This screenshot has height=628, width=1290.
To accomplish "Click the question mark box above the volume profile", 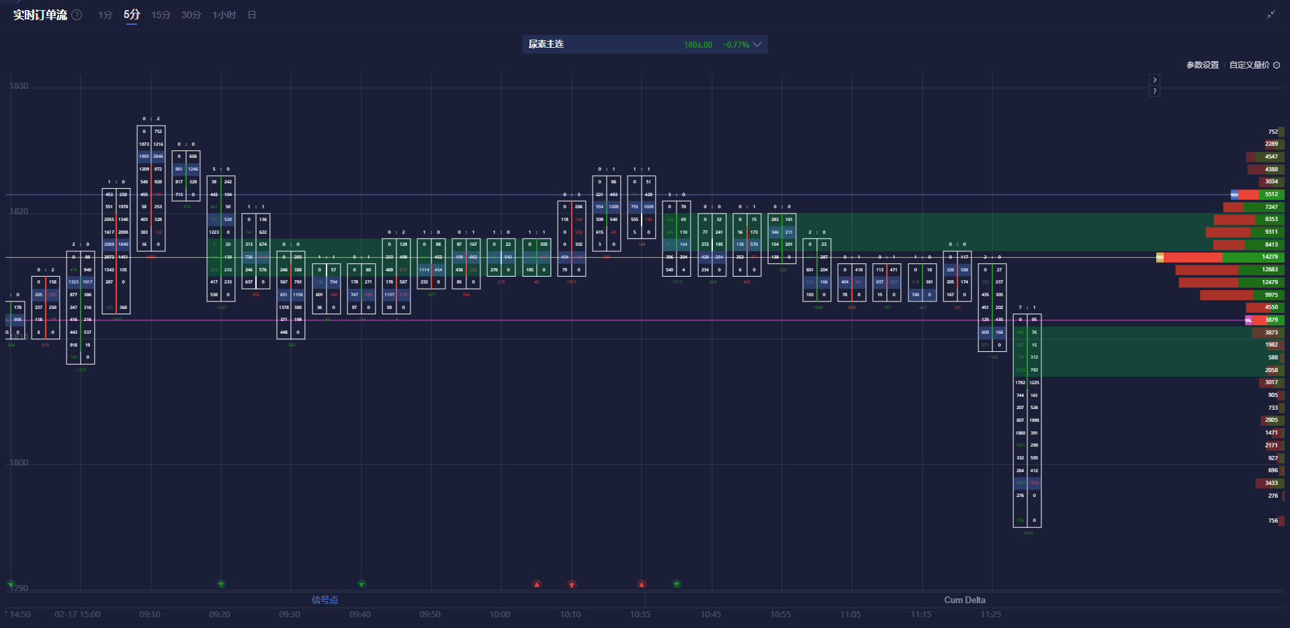I will click(1154, 91).
